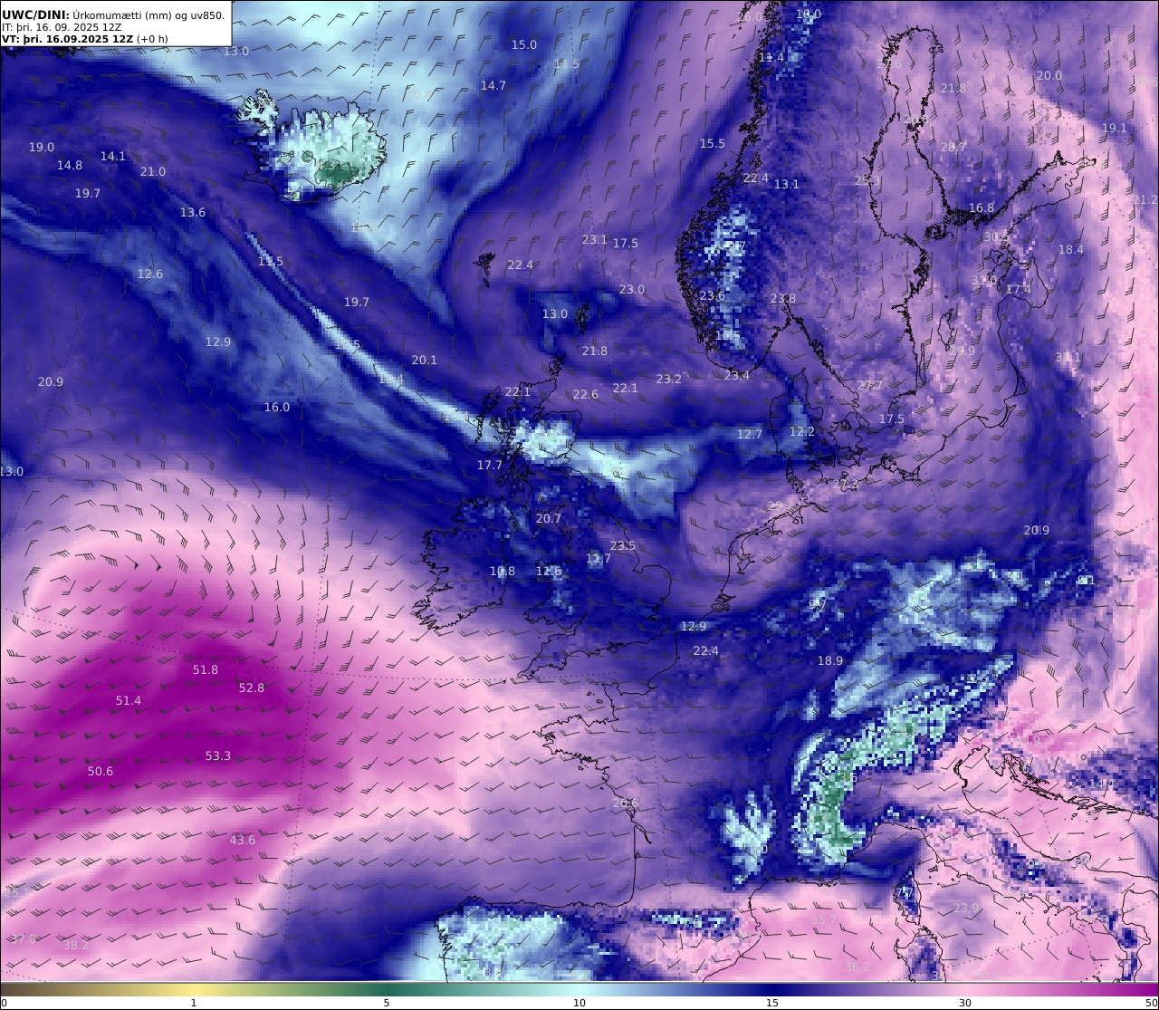Pick the 43.6 map value
This screenshot has width=1159, height=1010.
pyautogui.click(x=243, y=840)
